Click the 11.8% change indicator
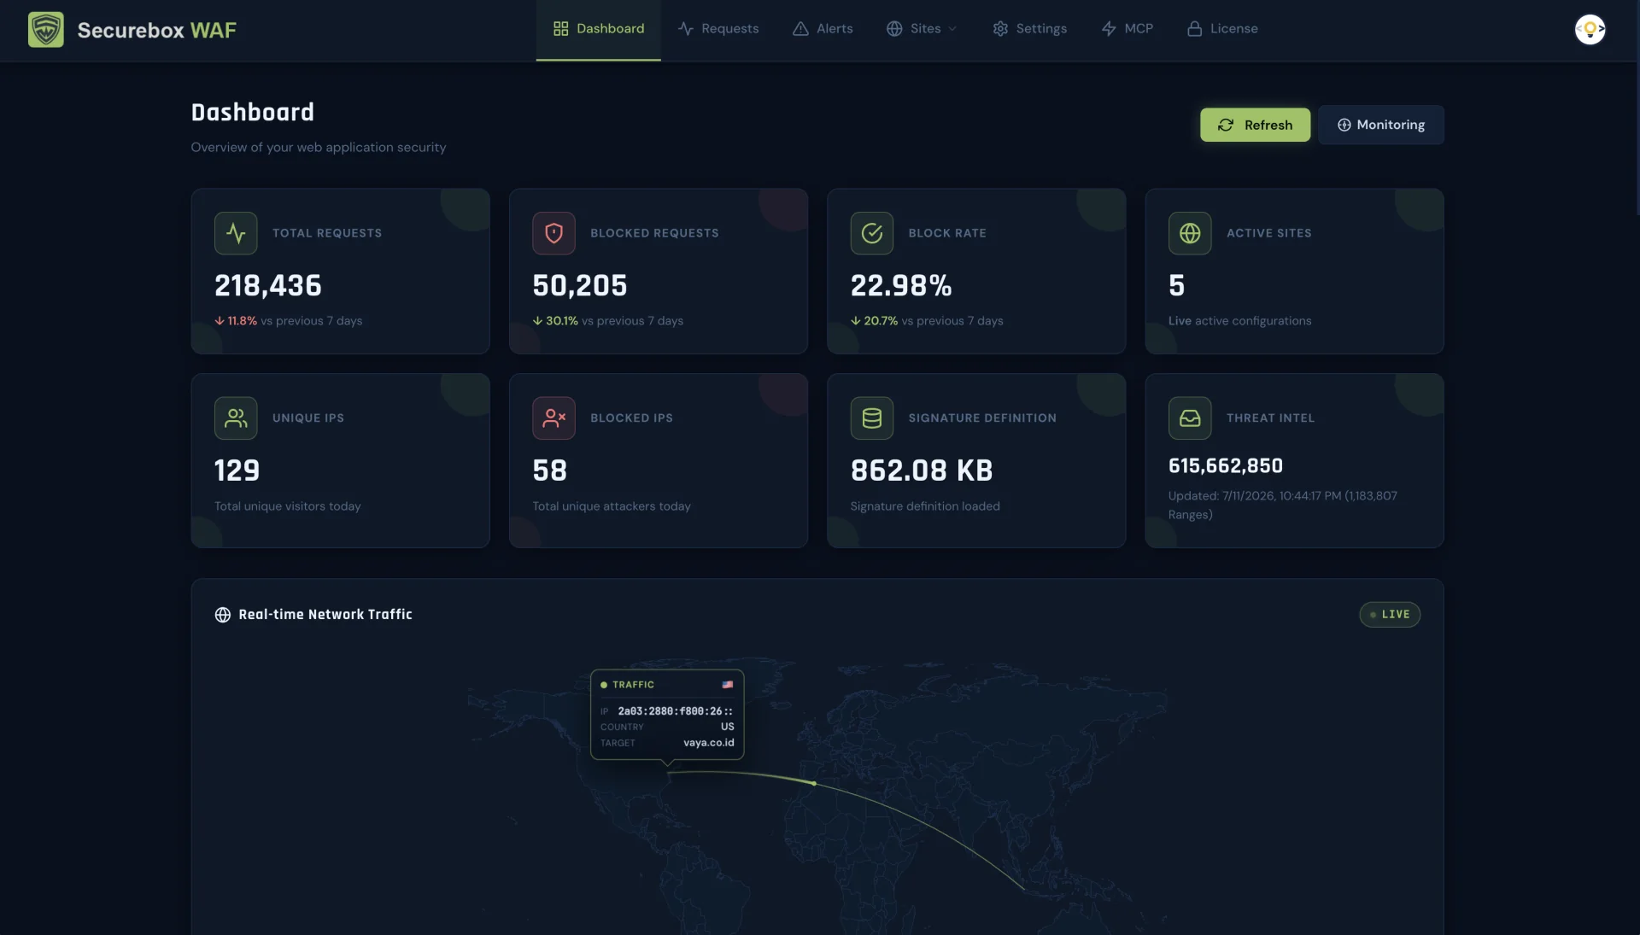 [236, 321]
